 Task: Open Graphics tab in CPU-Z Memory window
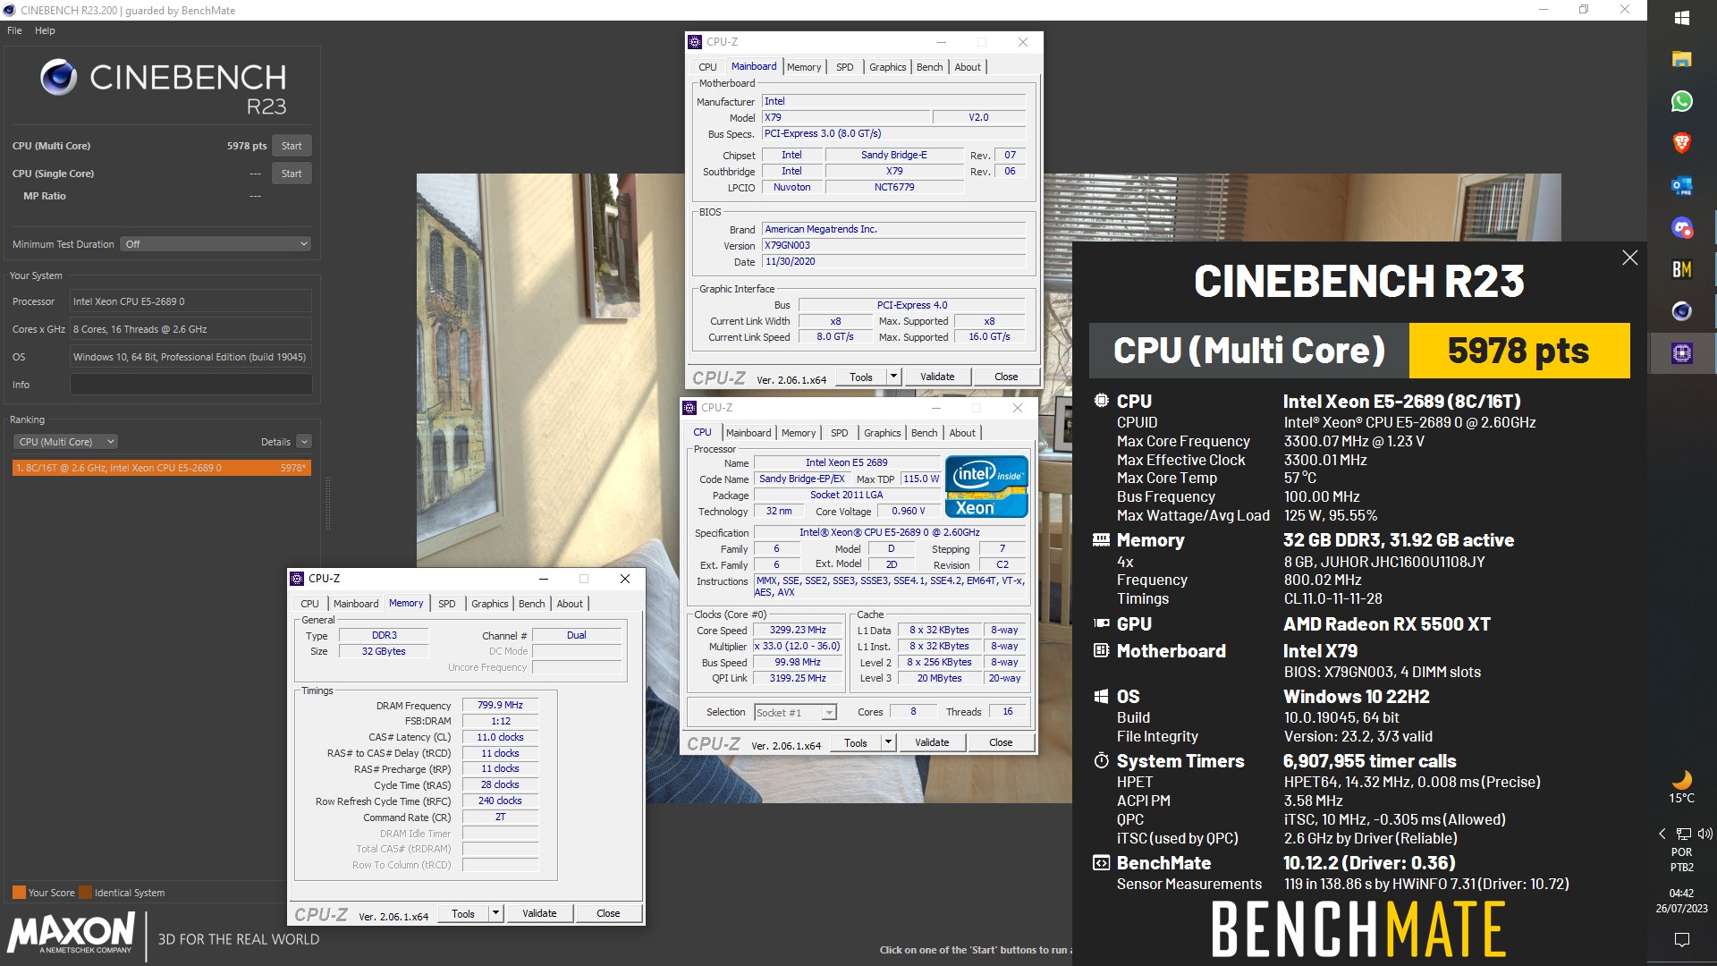click(489, 604)
